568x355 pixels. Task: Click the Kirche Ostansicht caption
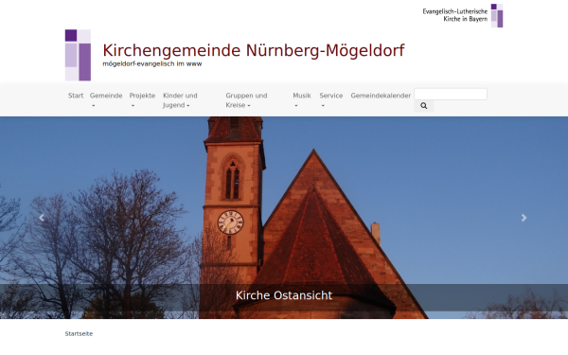[284, 295]
